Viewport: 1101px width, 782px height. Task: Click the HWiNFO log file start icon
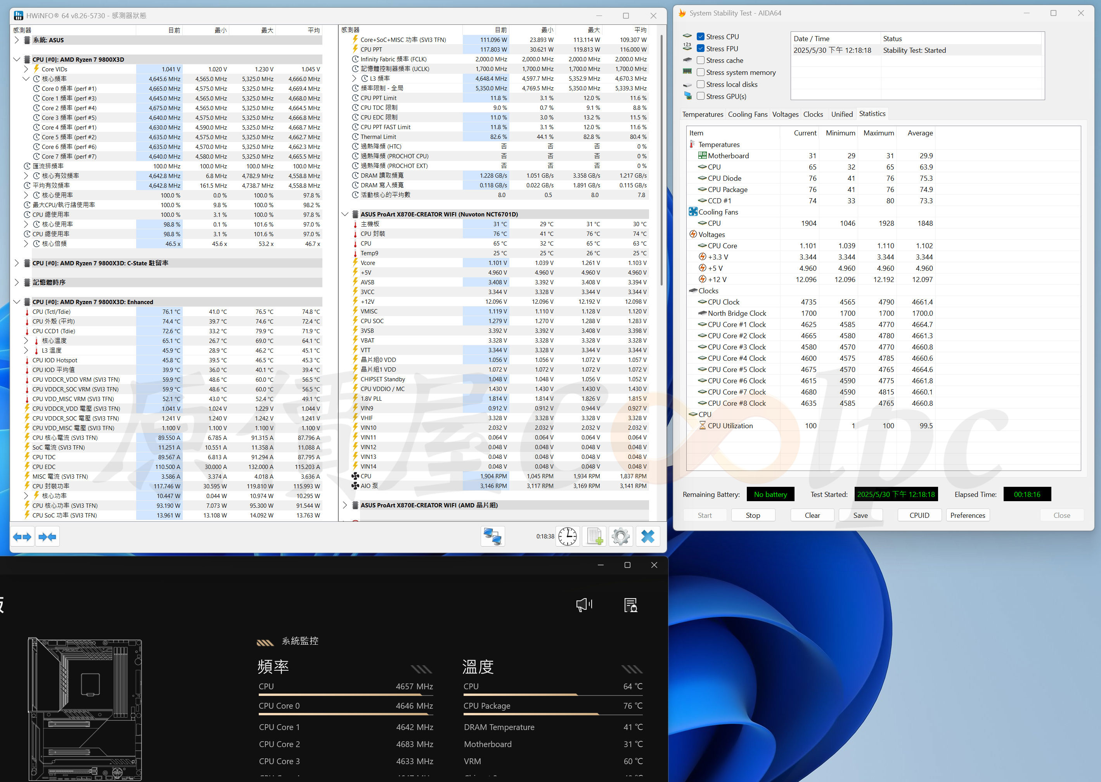pos(594,536)
